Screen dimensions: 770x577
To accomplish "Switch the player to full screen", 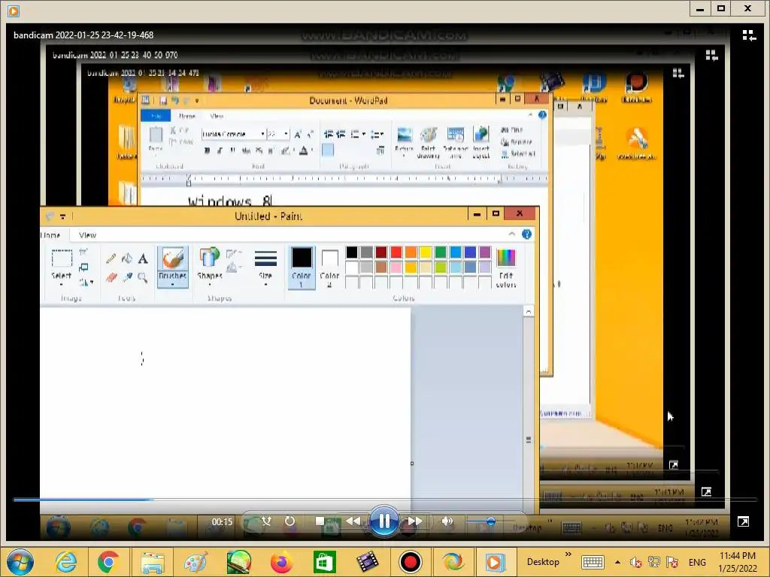I will coord(743,521).
